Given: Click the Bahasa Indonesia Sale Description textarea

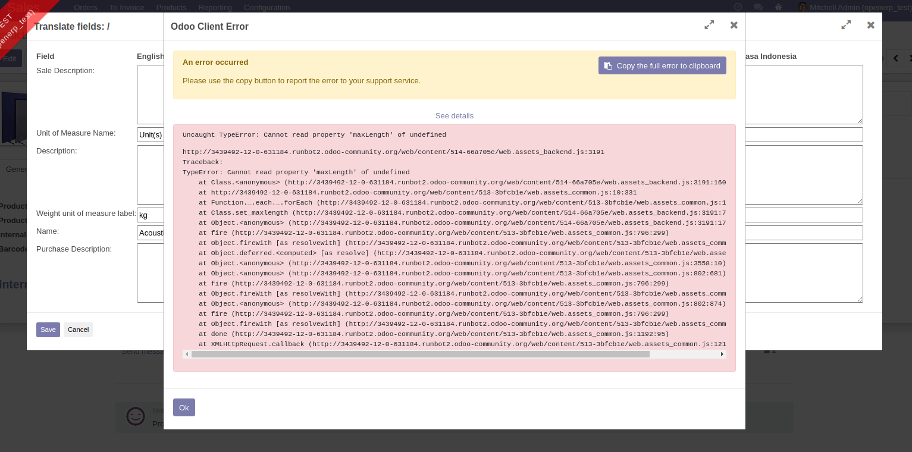Looking at the screenshot, I should (x=803, y=95).
